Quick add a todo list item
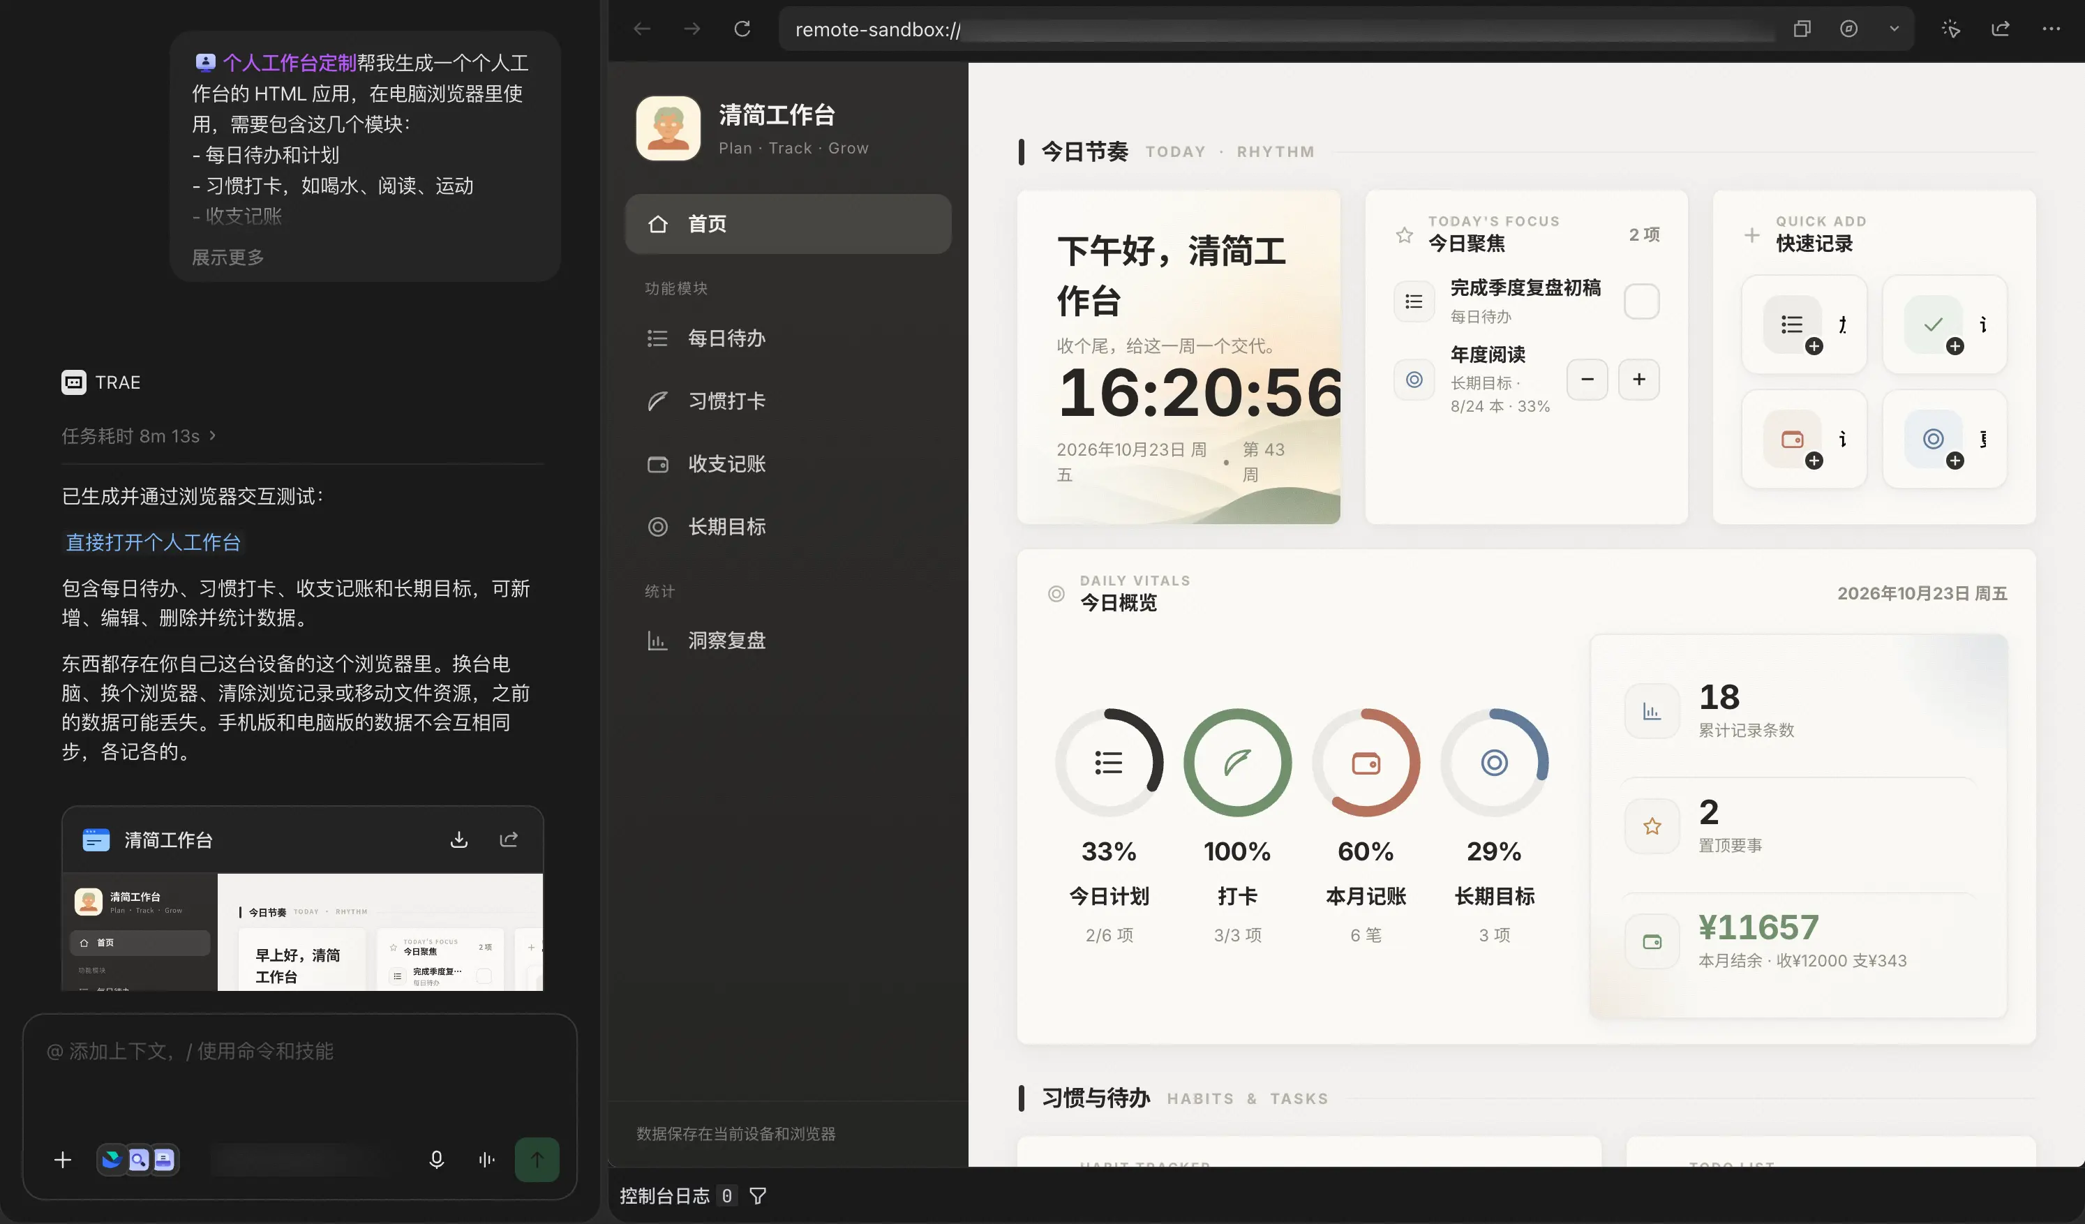 pyautogui.click(x=1804, y=324)
